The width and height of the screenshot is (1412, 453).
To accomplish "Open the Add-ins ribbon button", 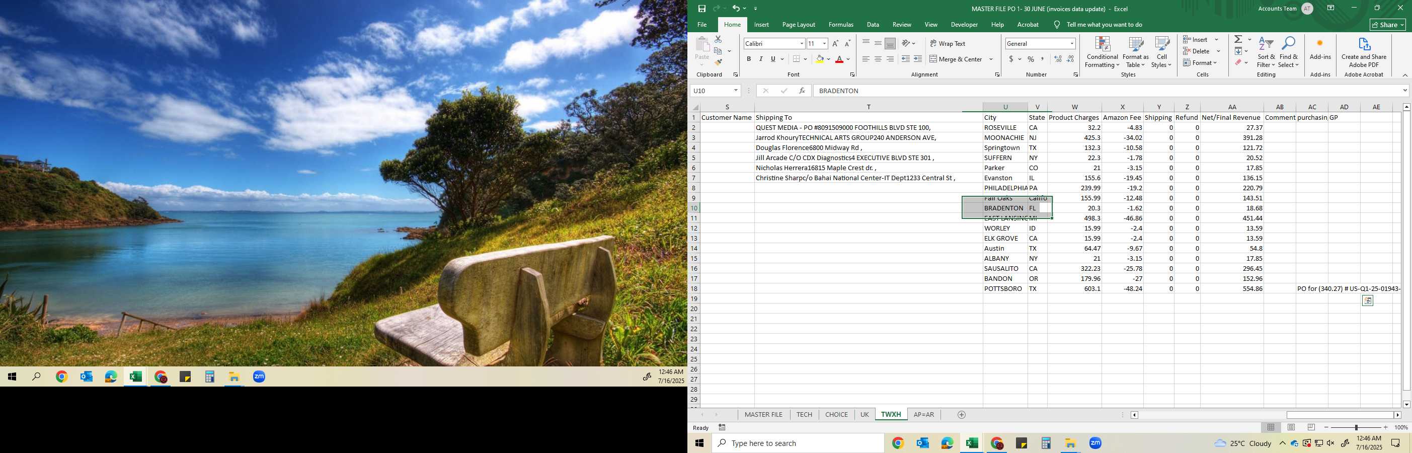I will pos(1320,49).
